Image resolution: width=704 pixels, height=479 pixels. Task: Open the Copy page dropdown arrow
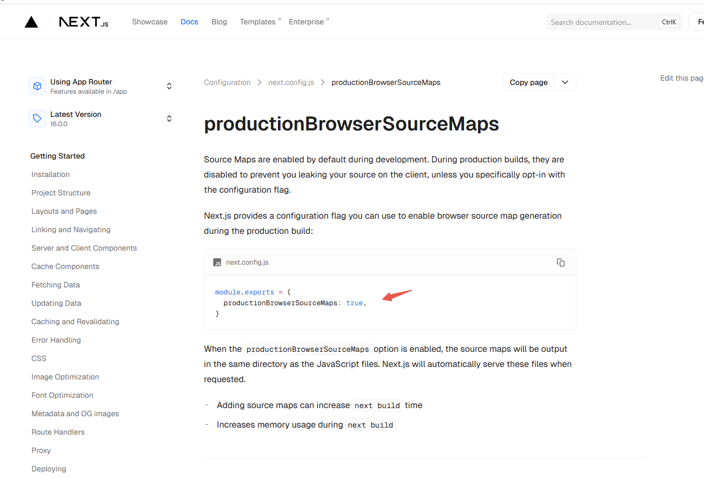(x=565, y=82)
